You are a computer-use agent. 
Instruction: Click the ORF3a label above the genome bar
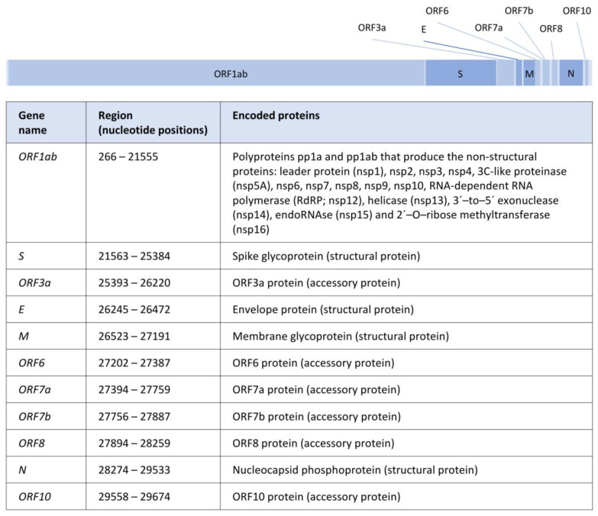coord(372,27)
